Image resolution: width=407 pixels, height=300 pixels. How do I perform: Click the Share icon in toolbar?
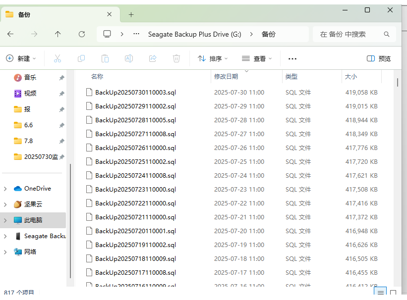pyautogui.click(x=153, y=58)
